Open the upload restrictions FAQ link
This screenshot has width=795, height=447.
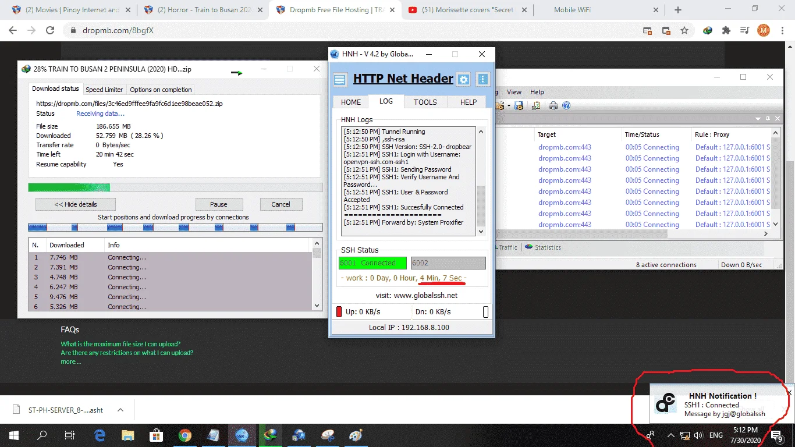pos(127,353)
